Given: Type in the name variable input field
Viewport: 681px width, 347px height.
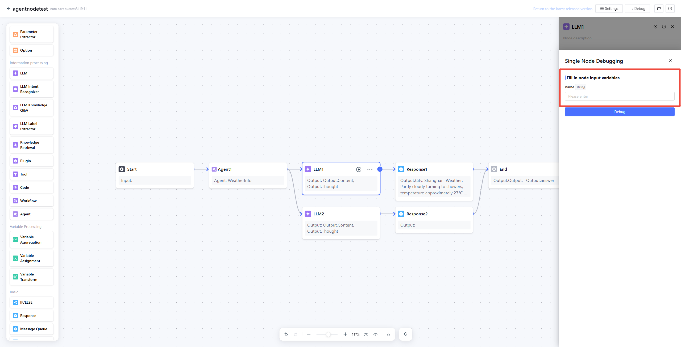Looking at the screenshot, I should tap(619, 96).
